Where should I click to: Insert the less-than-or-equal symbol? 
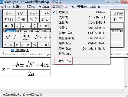40,26
